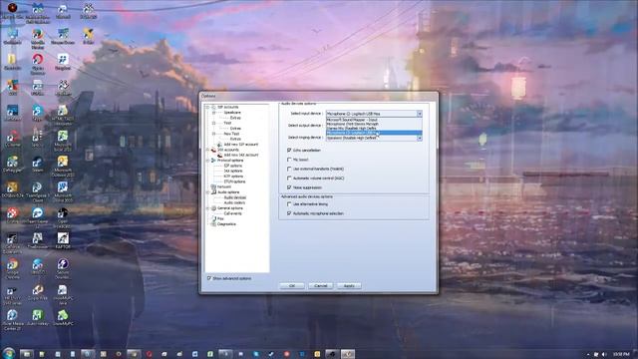Choose the Yeti Stereo Microphone option
638x359 pixels.
pos(374,124)
